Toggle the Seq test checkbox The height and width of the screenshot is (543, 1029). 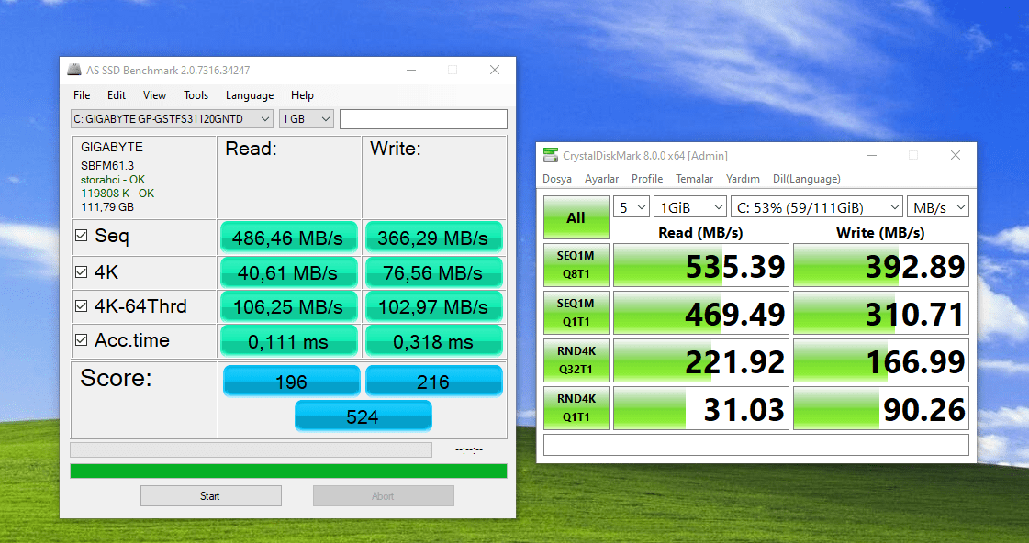pyautogui.click(x=82, y=236)
